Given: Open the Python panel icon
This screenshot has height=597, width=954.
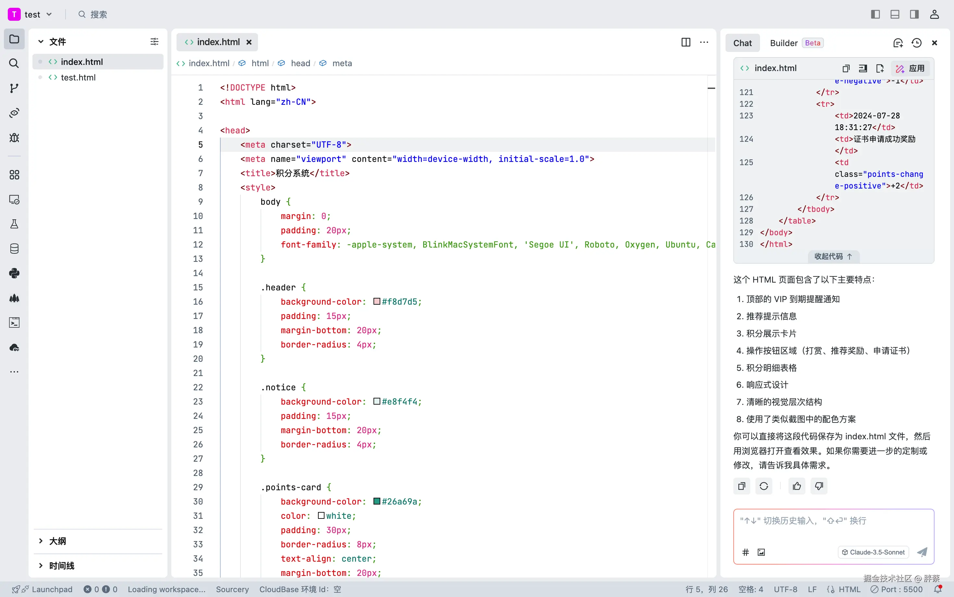Looking at the screenshot, I should (14, 273).
